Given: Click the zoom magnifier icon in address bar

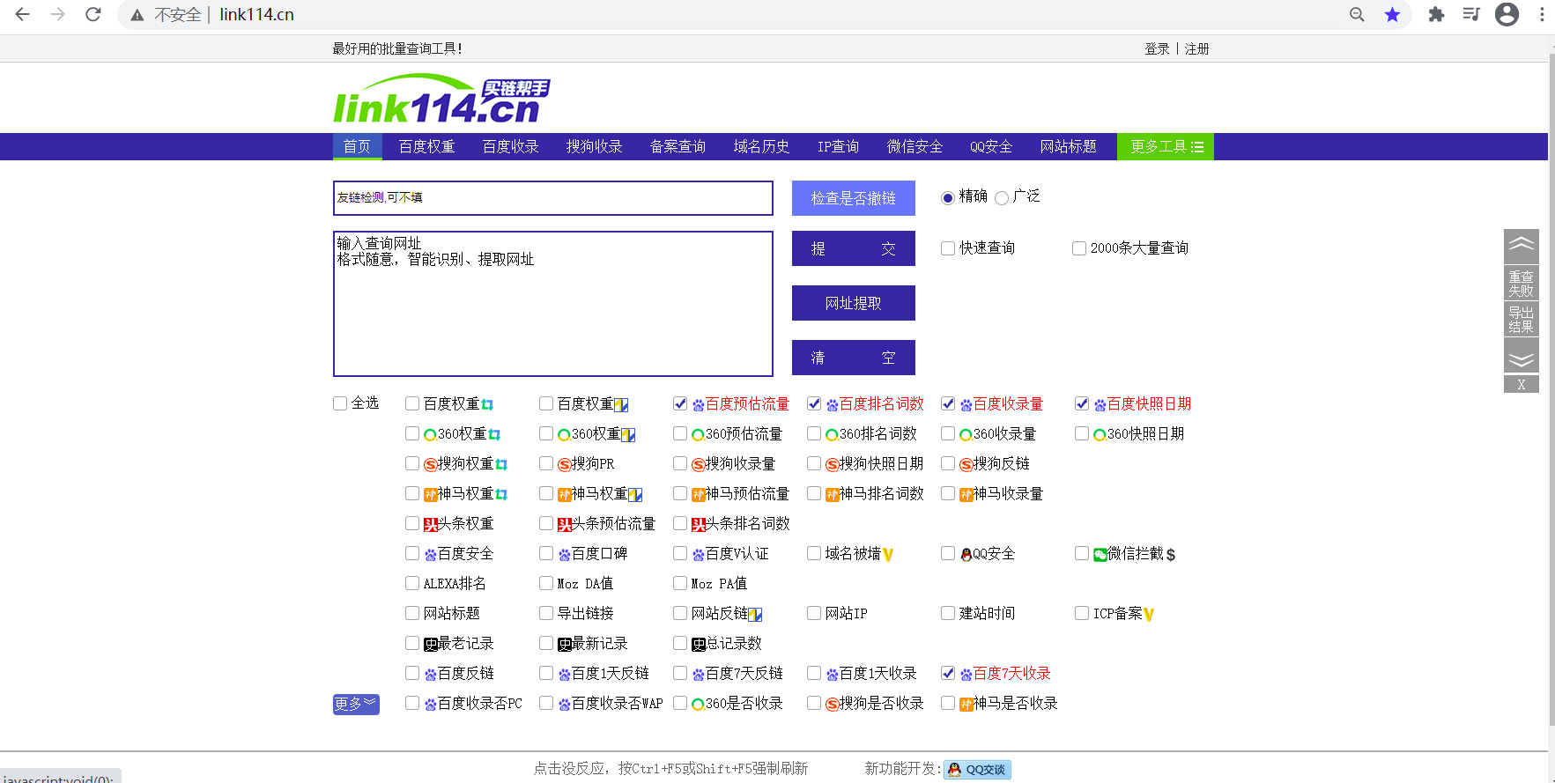Looking at the screenshot, I should tap(1357, 14).
